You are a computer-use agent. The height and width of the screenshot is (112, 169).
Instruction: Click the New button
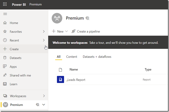coord(60,31)
